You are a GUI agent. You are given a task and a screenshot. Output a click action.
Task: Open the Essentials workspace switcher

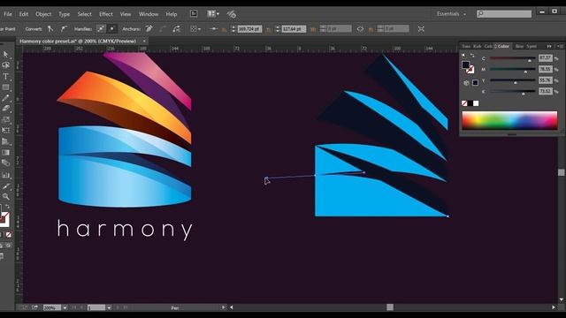[x=451, y=14]
